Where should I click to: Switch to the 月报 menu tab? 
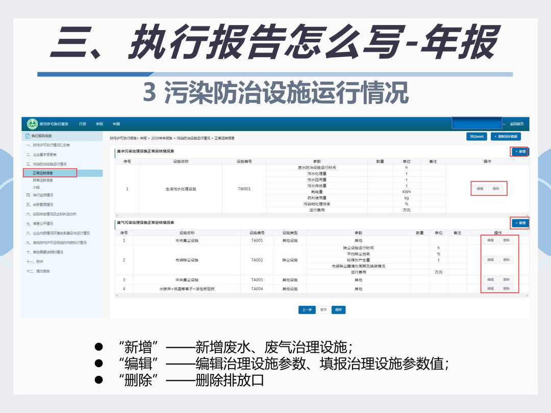(83, 124)
